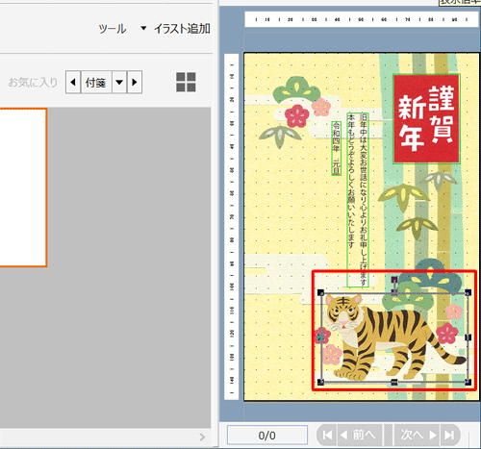Viewport: 481px width, 449px height.
Task: Click right-middle resize handle of tiger
Action: 468,337
